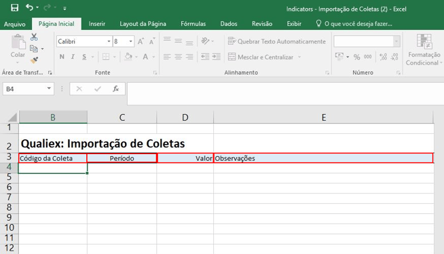Screen dimensions: 444x254
Task: Select the Período header cell
Action: [122, 158]
